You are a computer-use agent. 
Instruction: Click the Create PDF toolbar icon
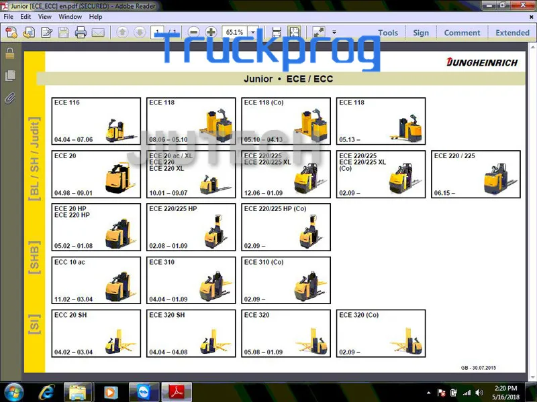click(11, 33)
